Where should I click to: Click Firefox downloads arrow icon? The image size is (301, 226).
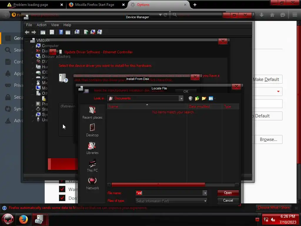tap(261, 15)
